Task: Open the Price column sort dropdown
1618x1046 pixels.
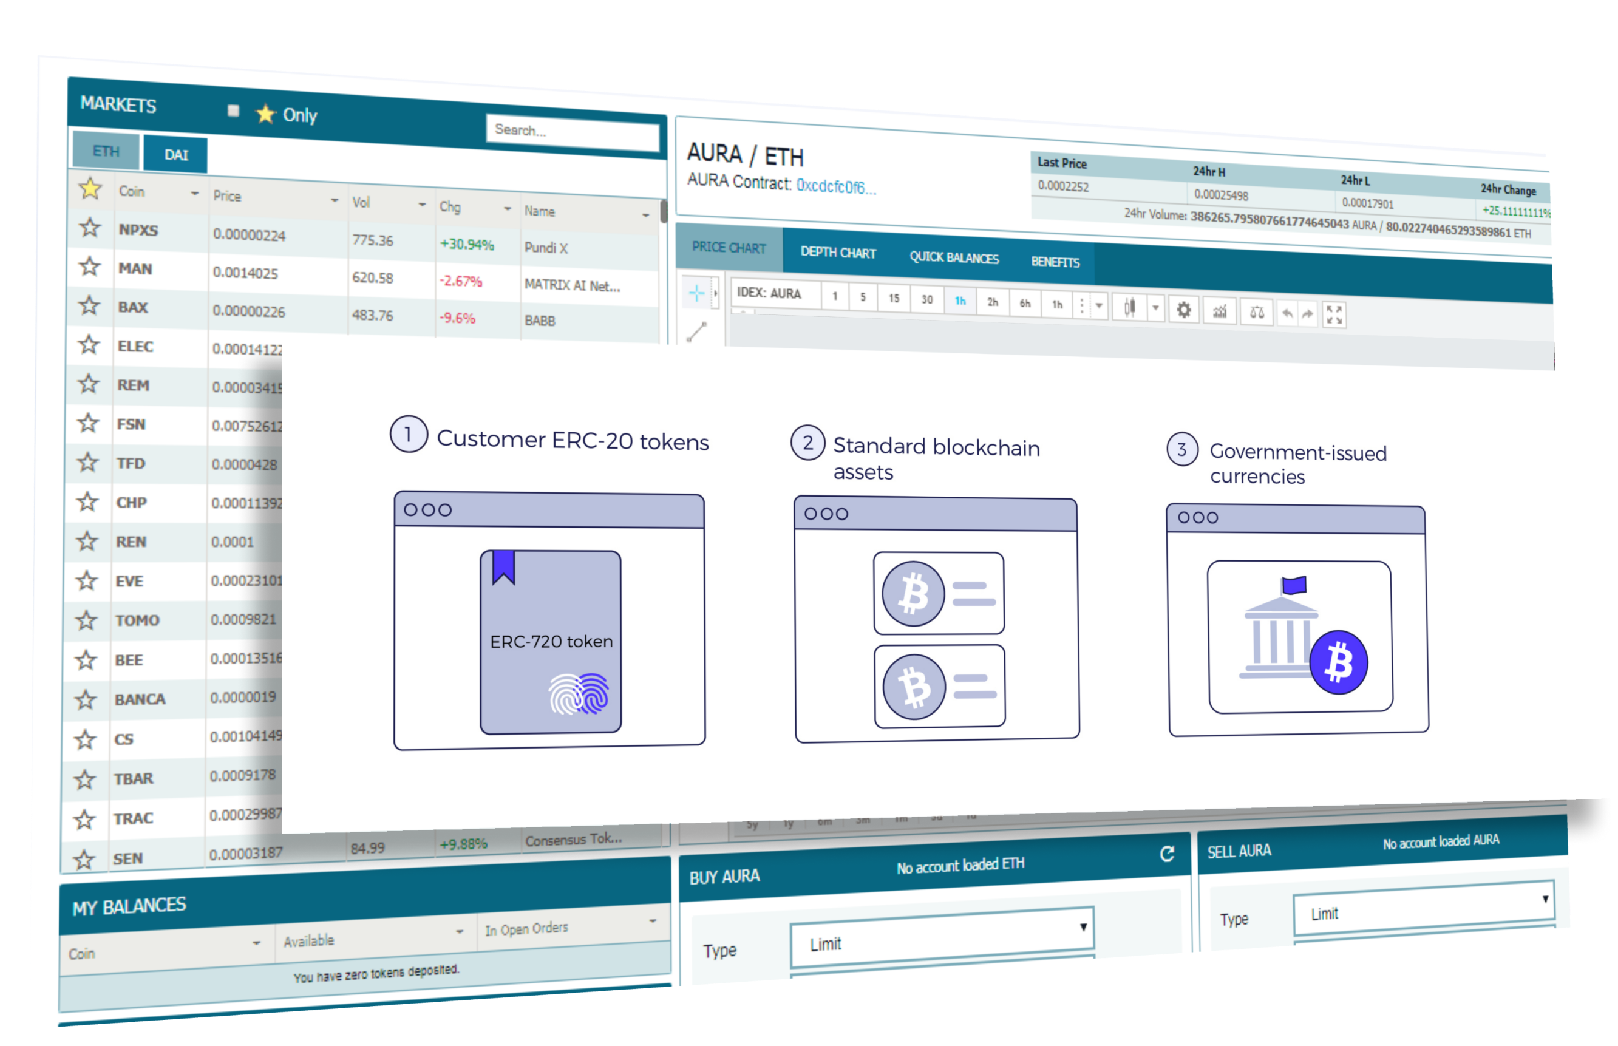Action: 334,200
